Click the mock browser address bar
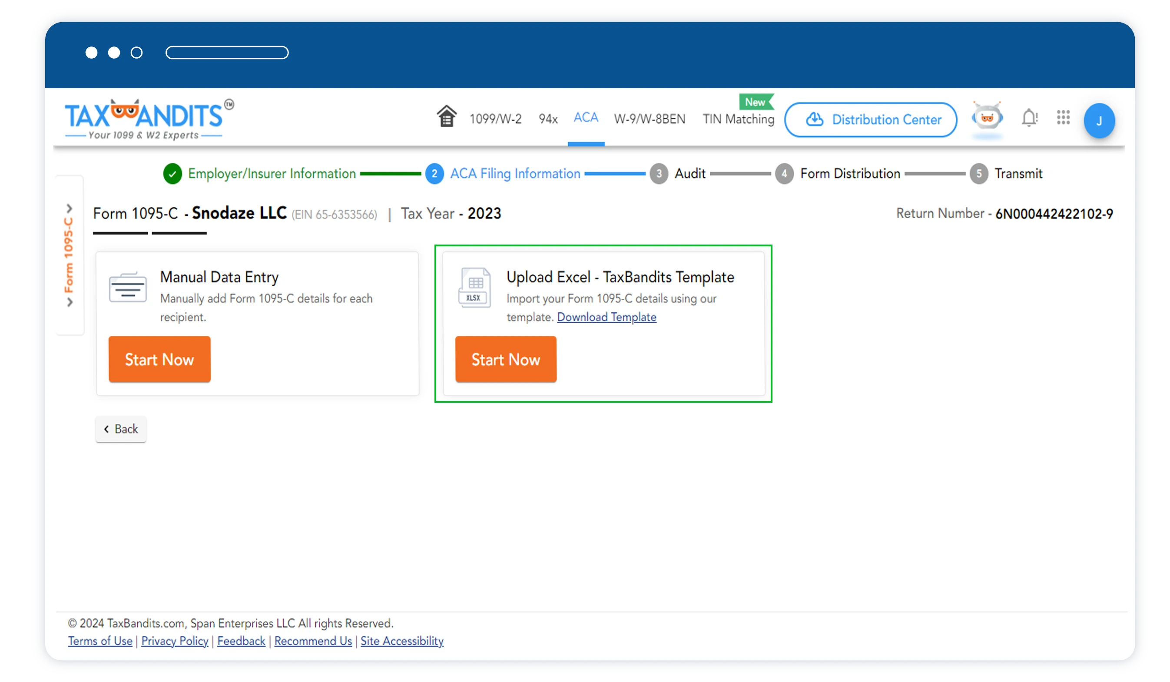Viewport: 1170px width, 682px height. pyautogui.click(x=227, y=53)
